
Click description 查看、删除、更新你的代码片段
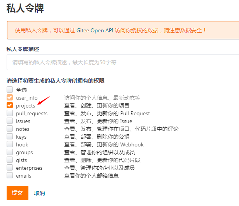pyautogui.click(x=102, y=160)
